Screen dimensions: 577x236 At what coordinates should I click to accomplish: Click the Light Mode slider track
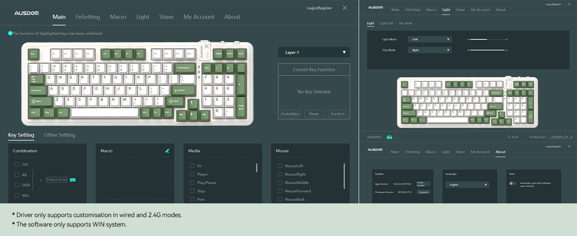click(x=487, y=39)
